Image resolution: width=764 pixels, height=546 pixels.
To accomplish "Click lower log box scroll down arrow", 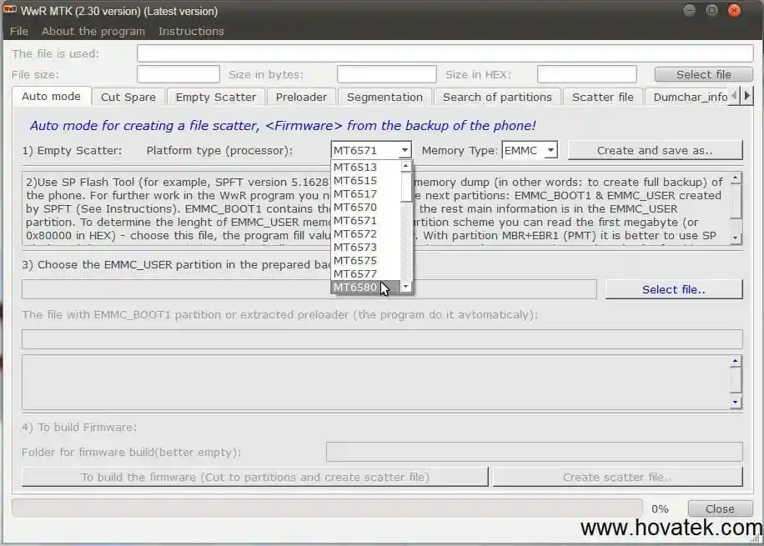I will pyautogui.click(x=736, y=403).
